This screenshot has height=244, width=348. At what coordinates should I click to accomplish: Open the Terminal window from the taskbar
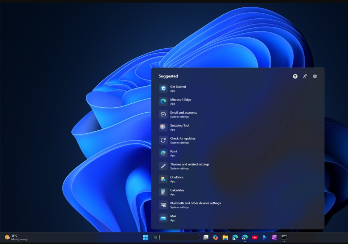pyautogui.click(x=284, y=237)
